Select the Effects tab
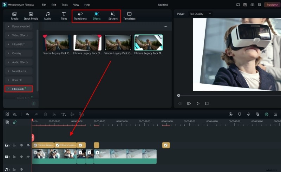 point(96,16)
